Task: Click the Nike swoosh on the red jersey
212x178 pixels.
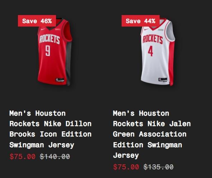Action: click(43, 29)
